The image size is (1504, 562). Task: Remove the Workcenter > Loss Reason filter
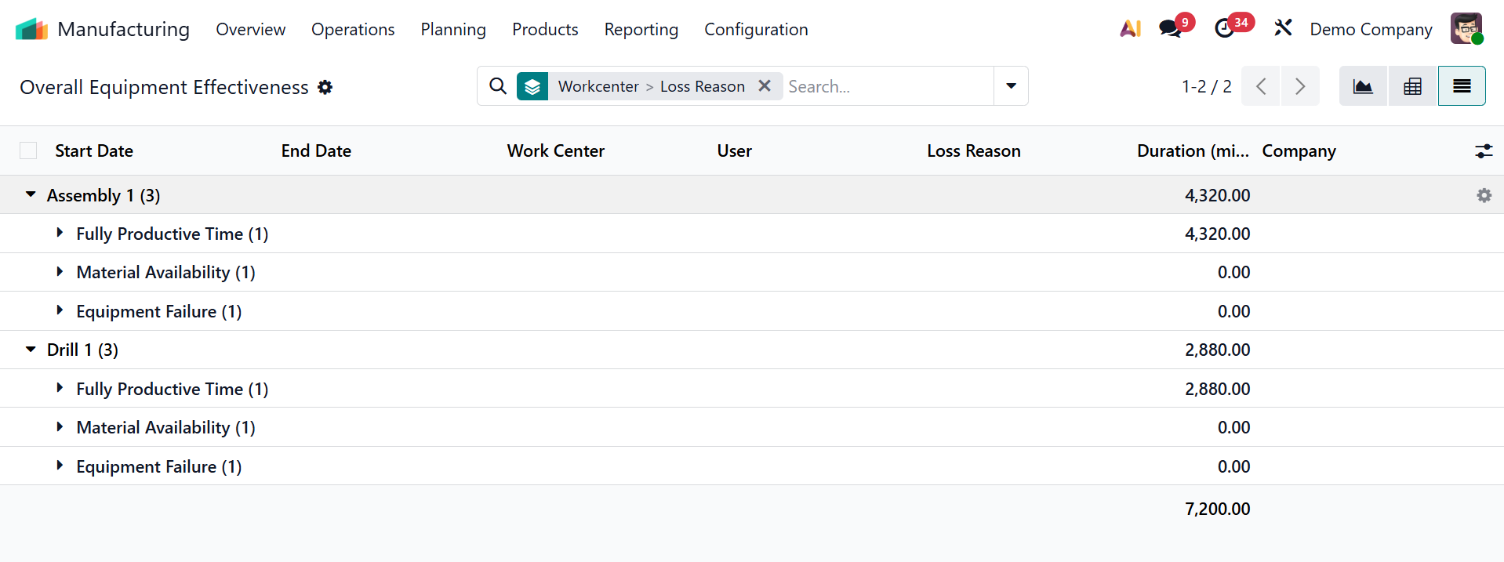765,85
